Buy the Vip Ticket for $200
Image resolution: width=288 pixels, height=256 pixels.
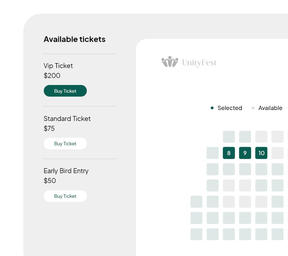(65, 91)
